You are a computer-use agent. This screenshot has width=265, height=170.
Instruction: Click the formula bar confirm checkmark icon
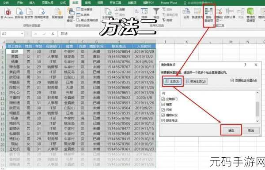pos(44,34)
